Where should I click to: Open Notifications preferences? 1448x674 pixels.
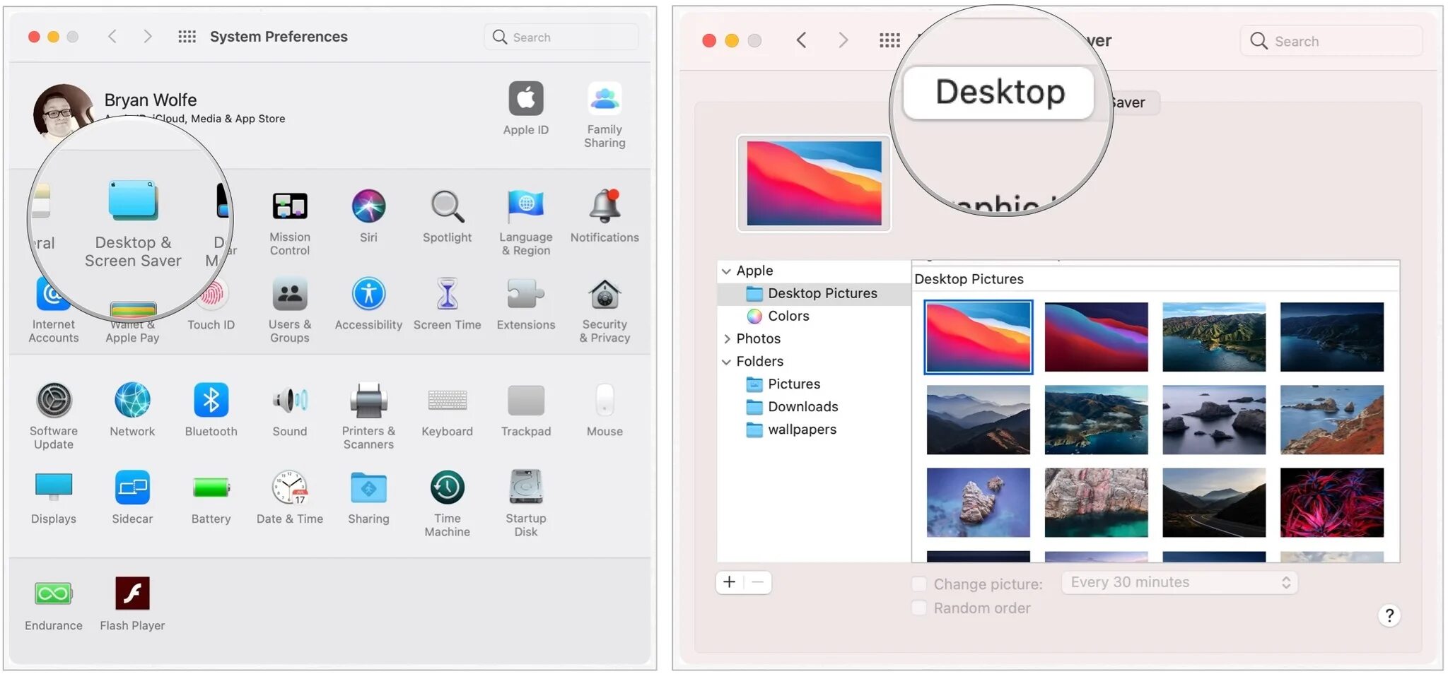(605, 216)
